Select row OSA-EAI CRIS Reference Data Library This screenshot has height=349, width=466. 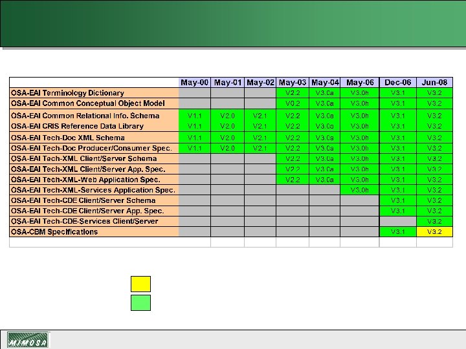[231, 126]
